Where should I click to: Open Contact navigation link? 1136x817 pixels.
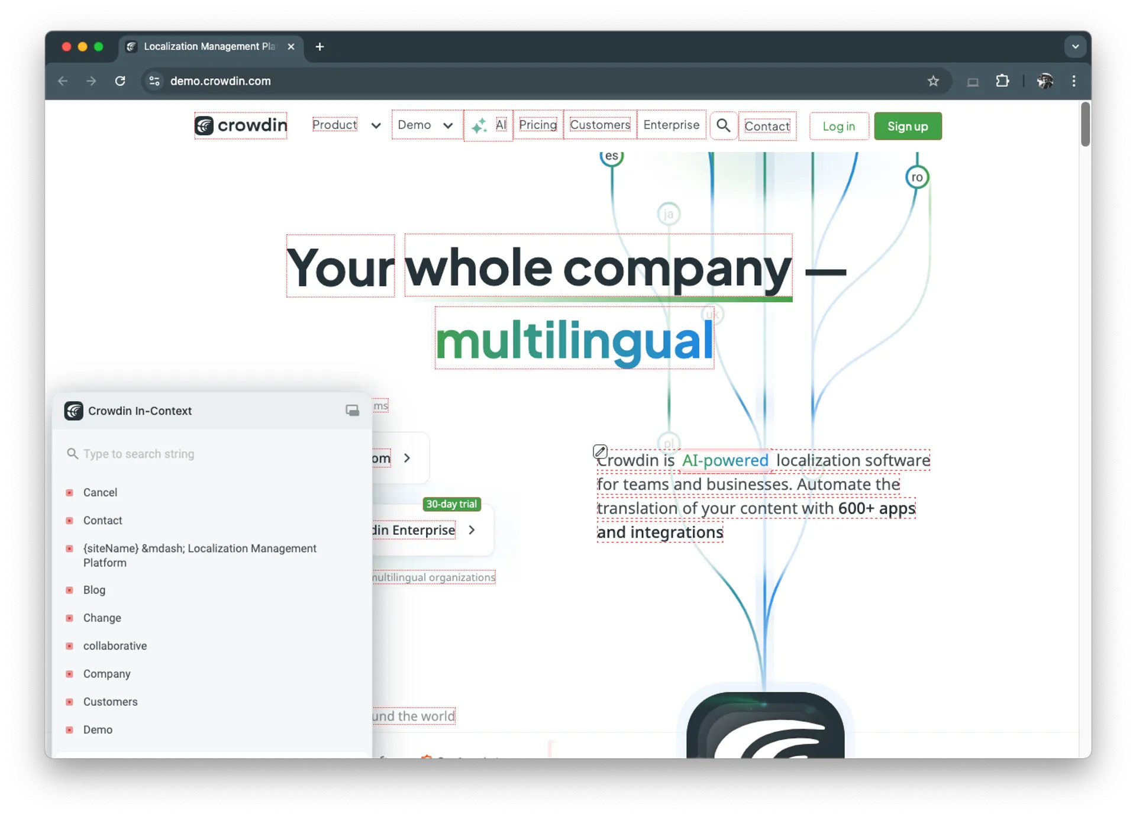pos(767,126)
